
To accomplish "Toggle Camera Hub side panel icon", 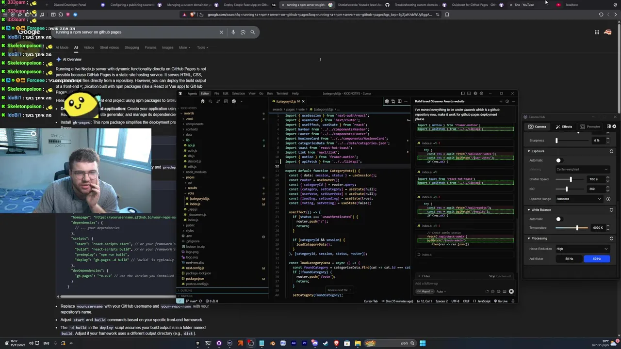I will (x=609, y=127).
